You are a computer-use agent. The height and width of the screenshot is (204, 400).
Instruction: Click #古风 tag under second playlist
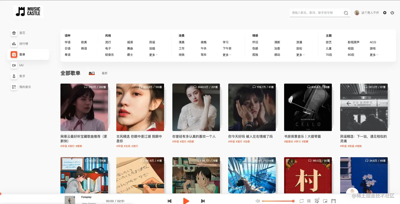pyautogui.click(x=127, y=146)
